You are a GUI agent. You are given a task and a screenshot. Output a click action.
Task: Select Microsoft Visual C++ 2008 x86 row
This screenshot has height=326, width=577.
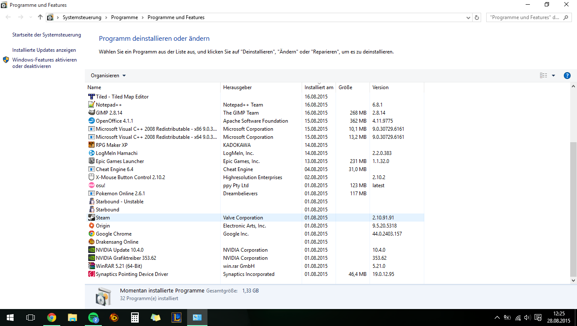point(255,129)
